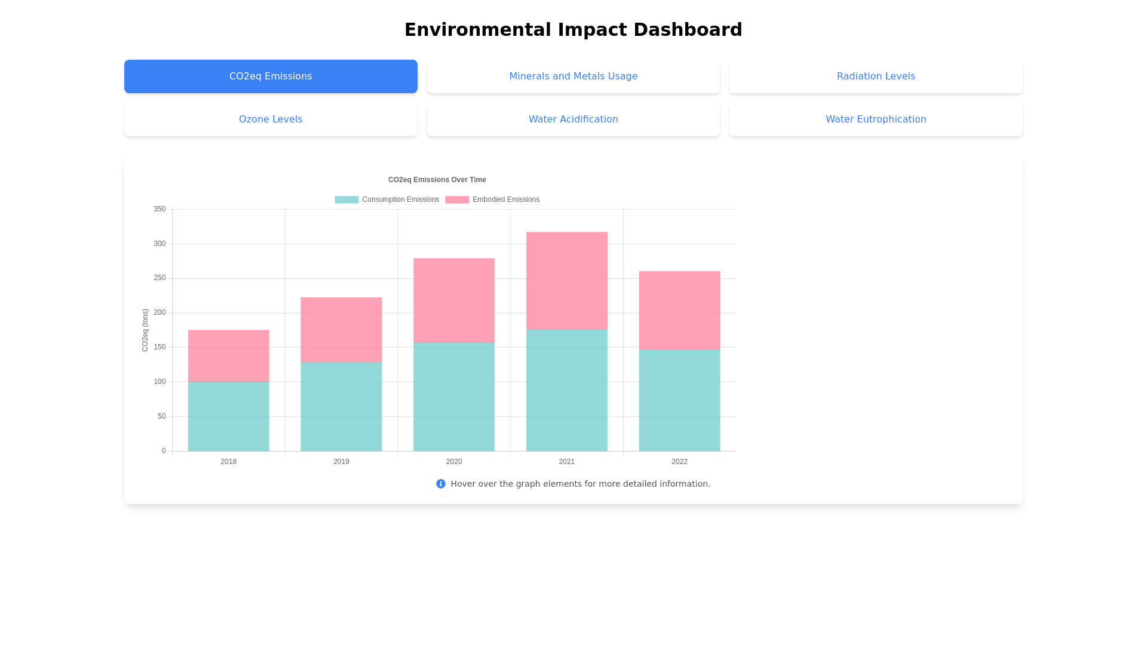The height and width of the screenshot is (645, 1147).
Task: Click the 2022 consumption emissions bar
Action: click(679, 400)
